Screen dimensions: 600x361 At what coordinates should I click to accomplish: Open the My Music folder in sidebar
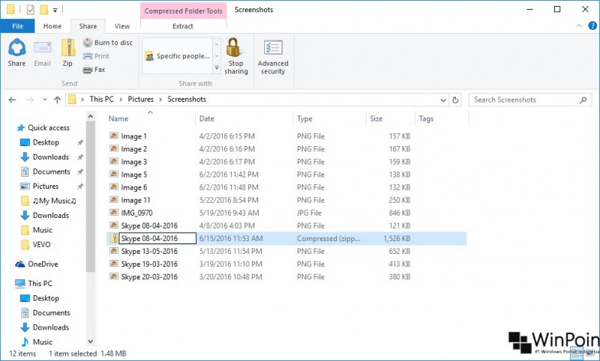coord(54,201)
